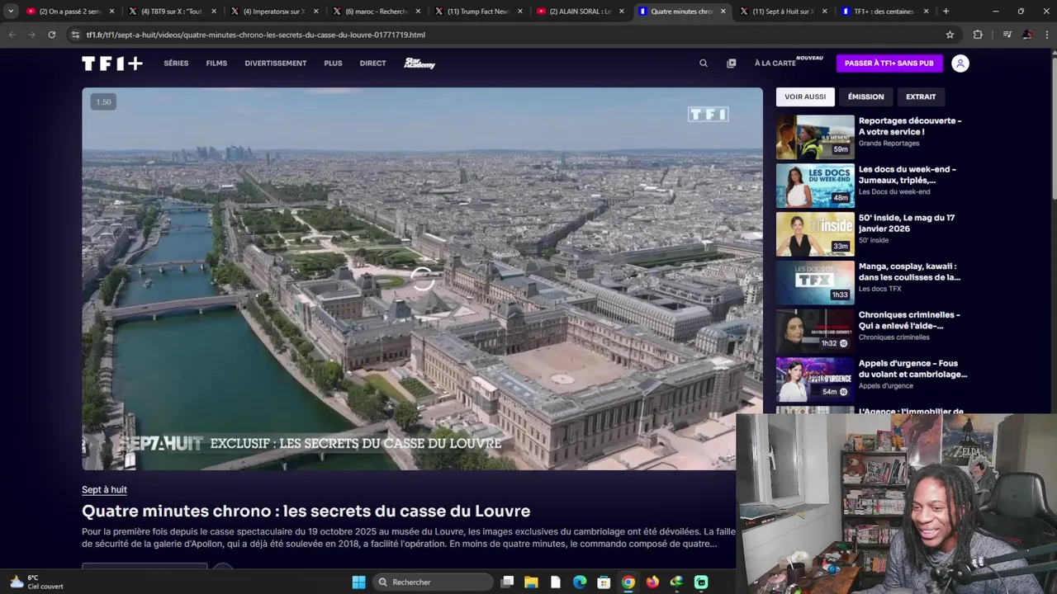This screenshot has height=594, width=1057.
Task: Switch to the 'On a passé 2 sem' tab
Action: pos(69,12)
